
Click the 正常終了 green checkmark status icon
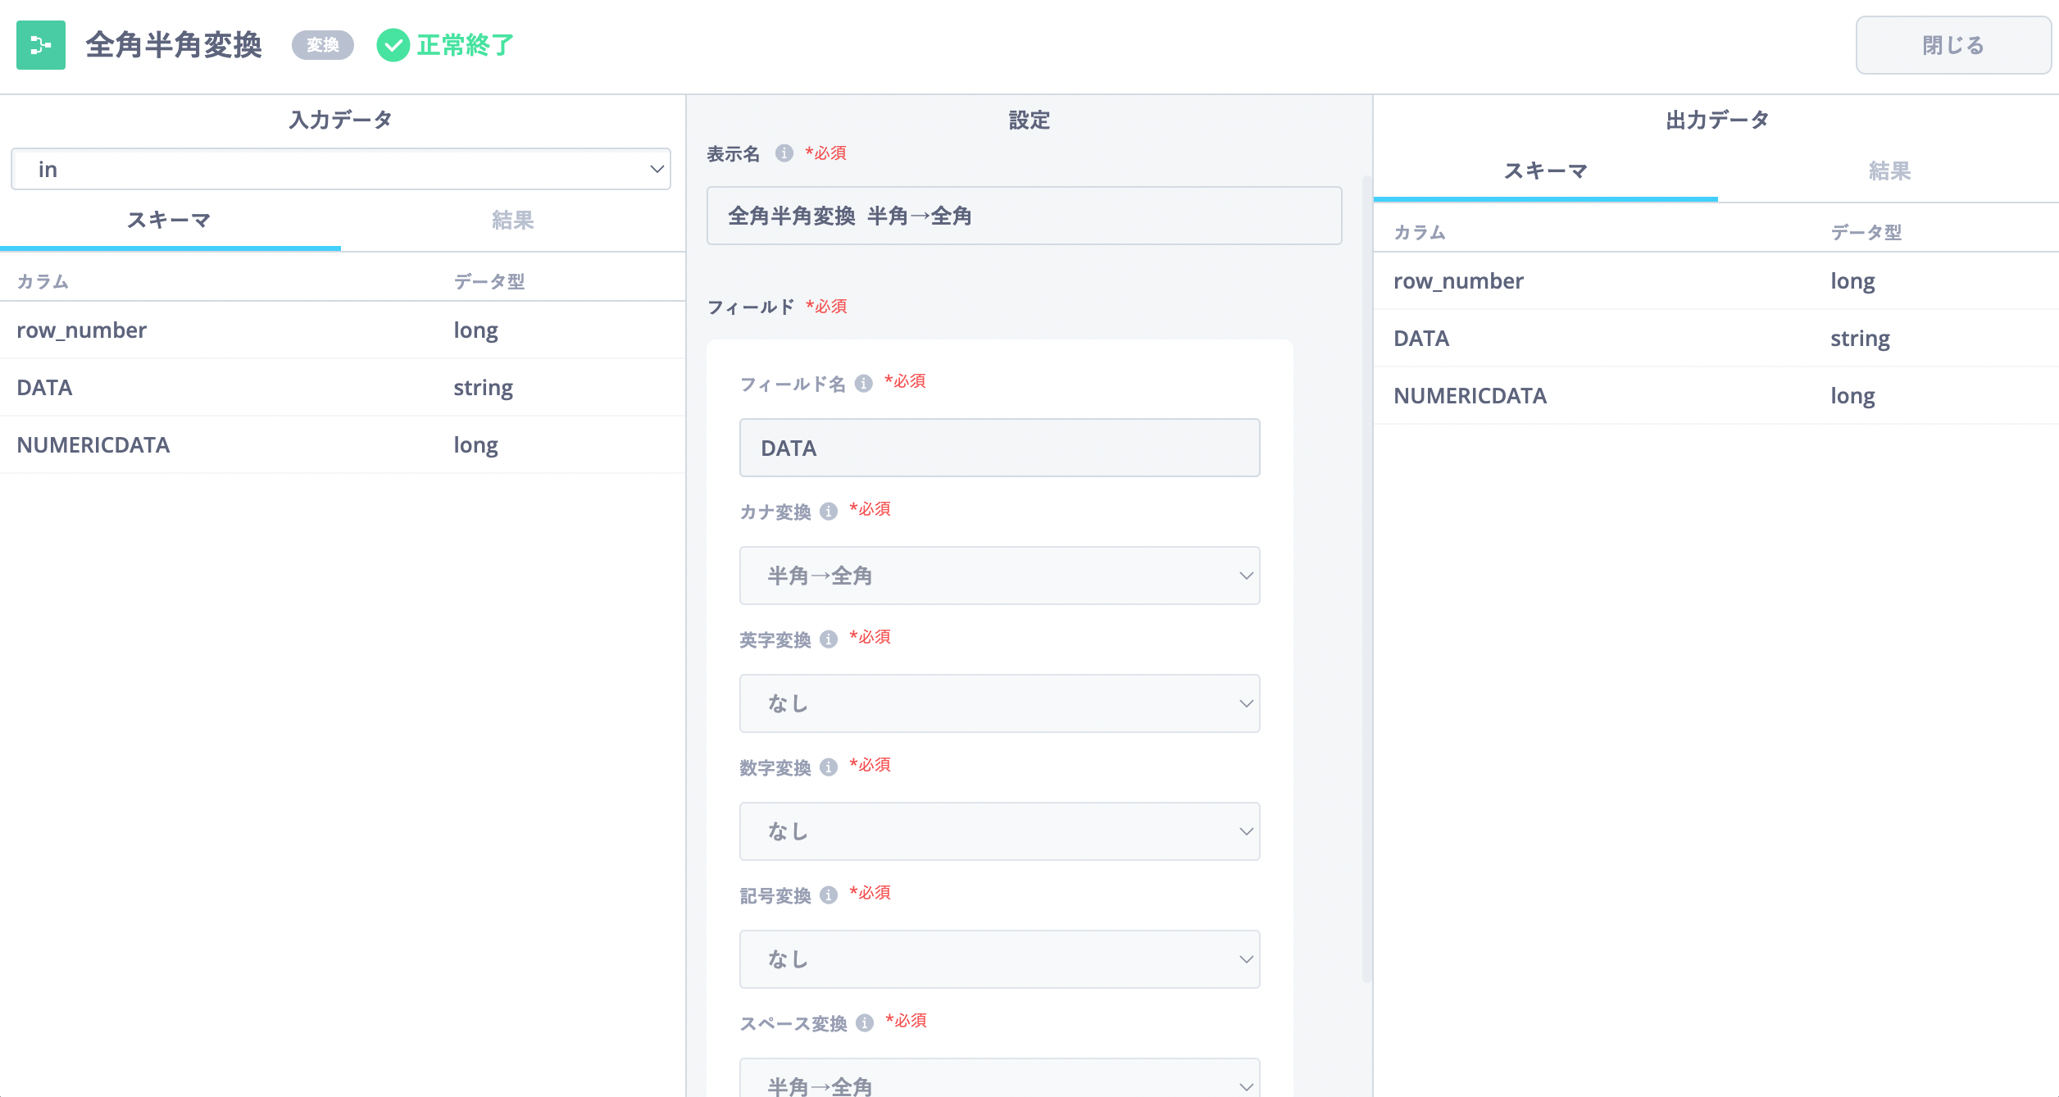(393, 45)
